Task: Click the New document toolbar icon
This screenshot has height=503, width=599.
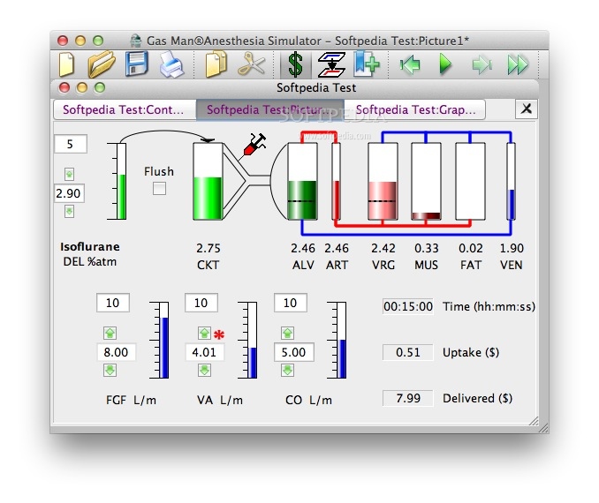Action: coord(68,64)
